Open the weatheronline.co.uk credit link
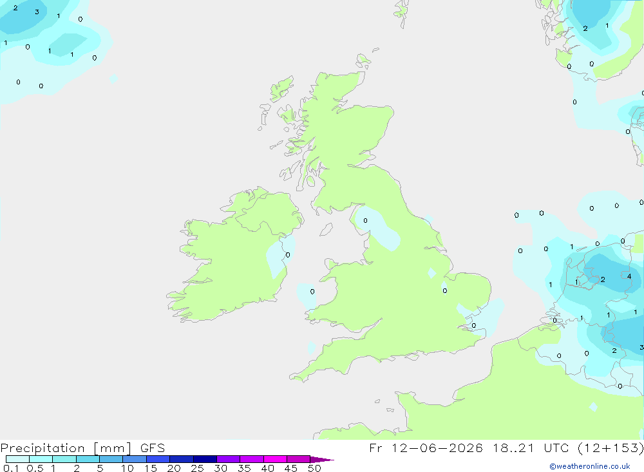Image resolution: width=644 pixels, height=472 pixels. point(590,466)
